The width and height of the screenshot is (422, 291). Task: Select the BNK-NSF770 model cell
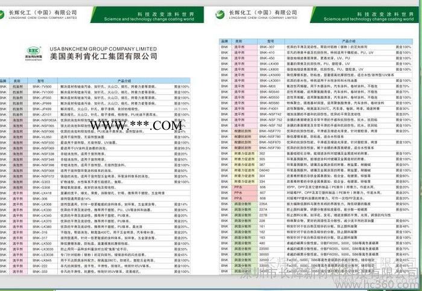click(x=270, y=131)
